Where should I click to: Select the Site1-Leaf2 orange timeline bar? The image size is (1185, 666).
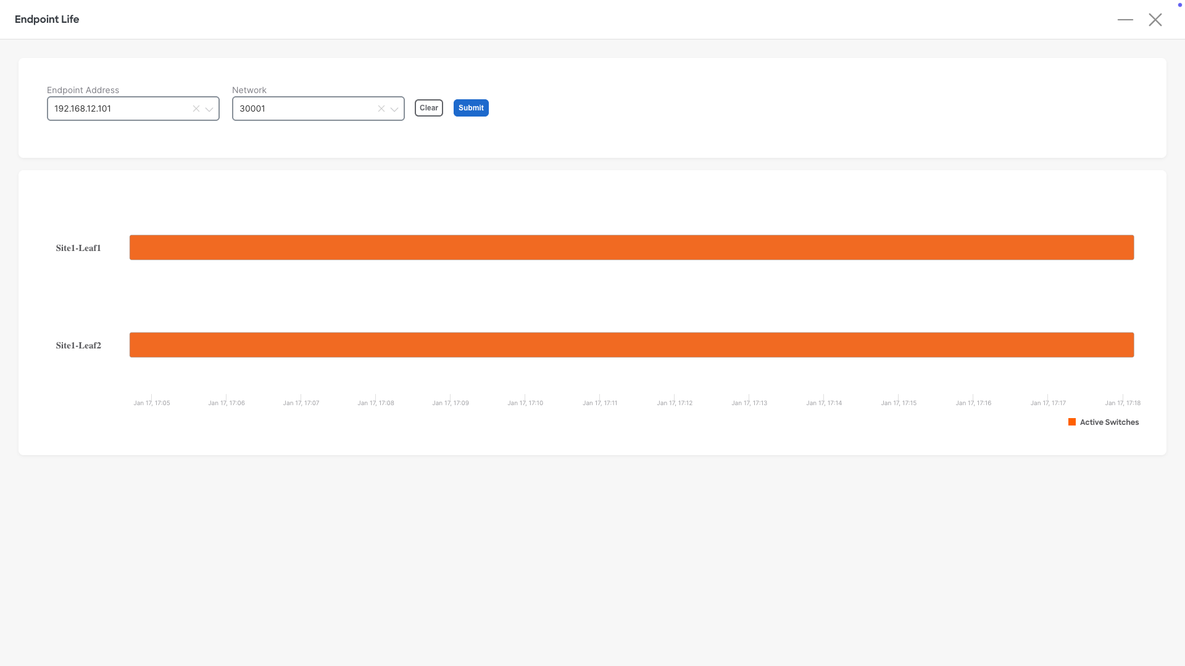click(x=631, y=345)
